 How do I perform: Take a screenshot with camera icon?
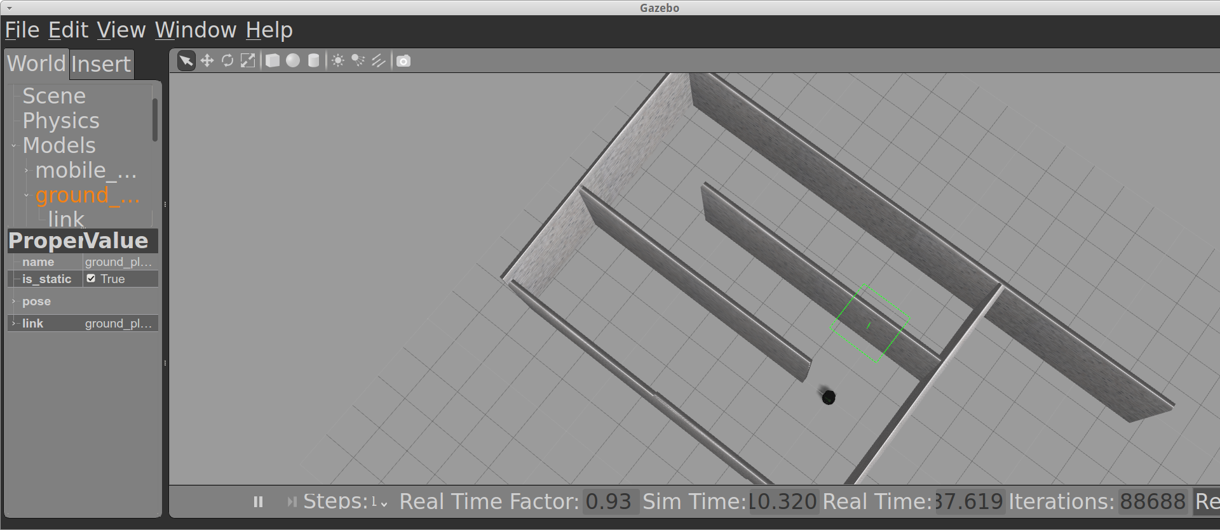(x=403, y=61)
